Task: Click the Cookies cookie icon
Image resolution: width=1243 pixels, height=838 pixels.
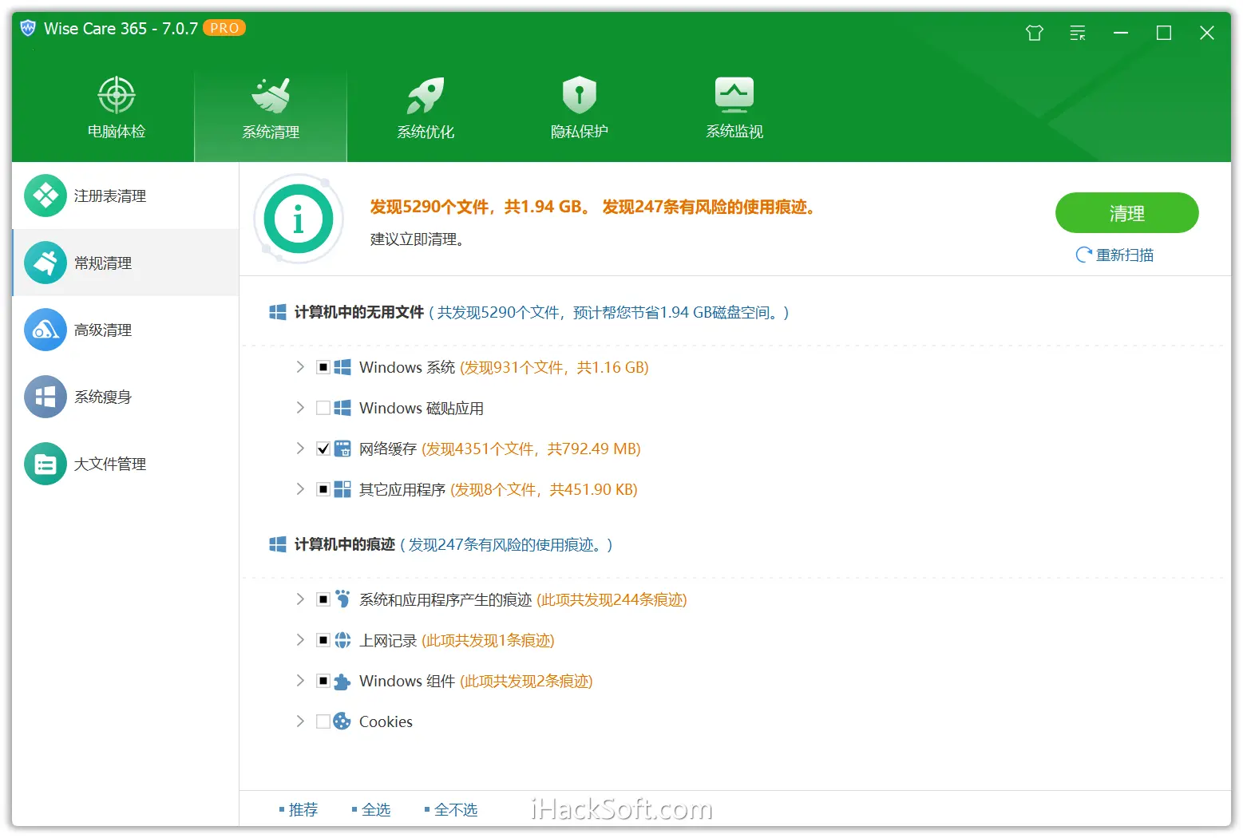Action: 342,721
